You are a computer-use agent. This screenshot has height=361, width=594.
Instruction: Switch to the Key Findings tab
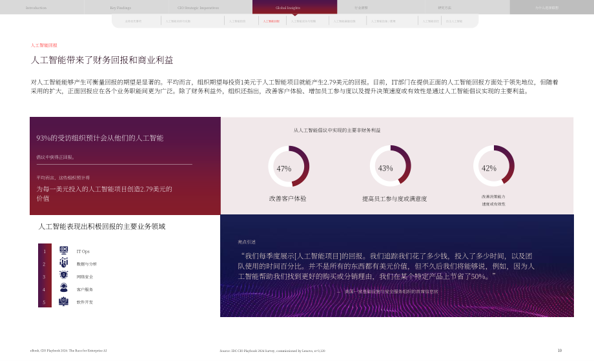point(121,8)
